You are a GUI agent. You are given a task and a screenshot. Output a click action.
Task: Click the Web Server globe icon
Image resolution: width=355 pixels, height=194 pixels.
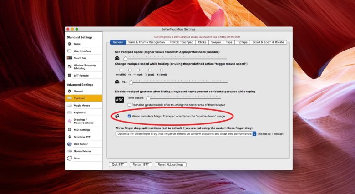click(69, 143)
